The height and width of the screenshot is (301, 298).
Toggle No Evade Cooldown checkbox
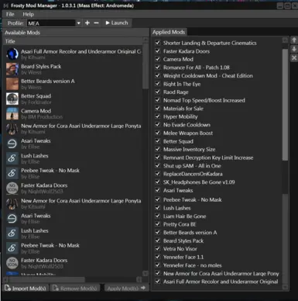click(x=157, y=125)
